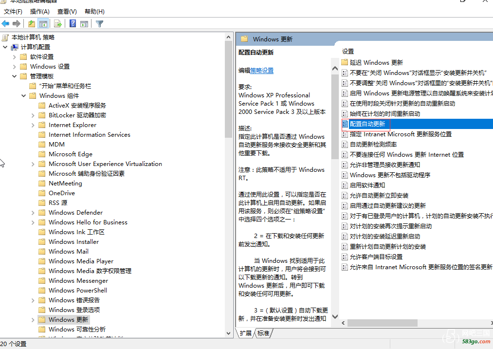Viewport: 493px width, 349px height.
Task: Select the OneDrive folder in tree
Action: pos(62,193)
